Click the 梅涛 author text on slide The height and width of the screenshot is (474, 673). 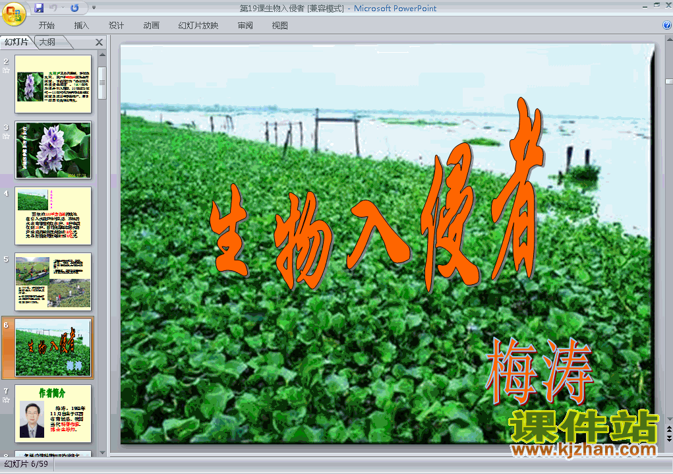[539, 370]
